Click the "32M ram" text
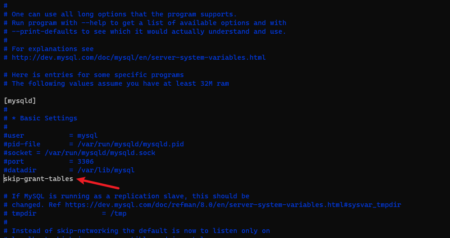 click(214, 83)
